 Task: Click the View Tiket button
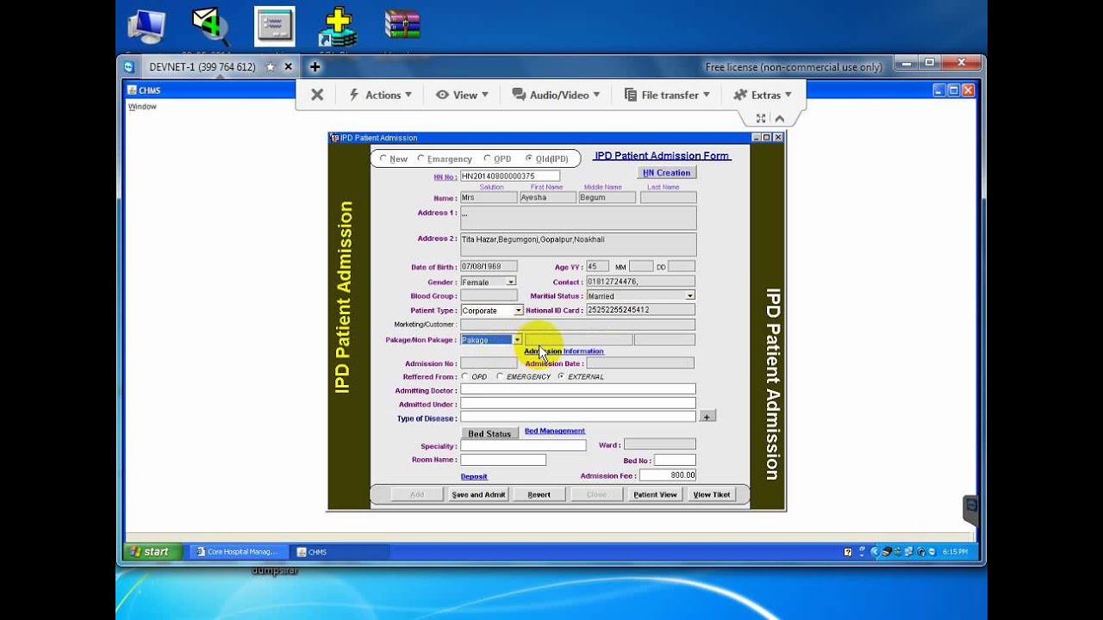712,494
